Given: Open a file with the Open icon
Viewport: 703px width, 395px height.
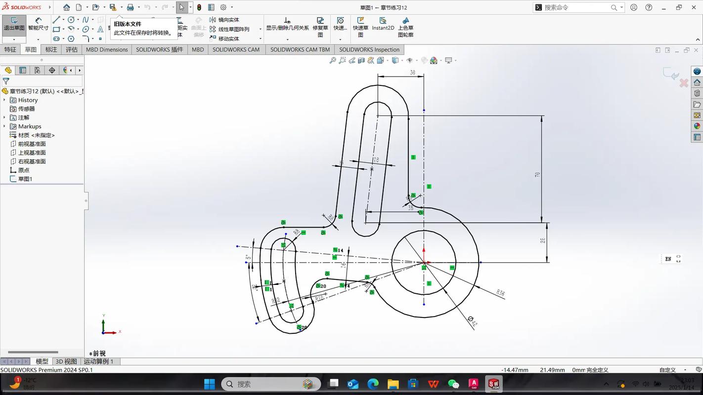Looking at the screenshot, I should (x=96, y=7).
